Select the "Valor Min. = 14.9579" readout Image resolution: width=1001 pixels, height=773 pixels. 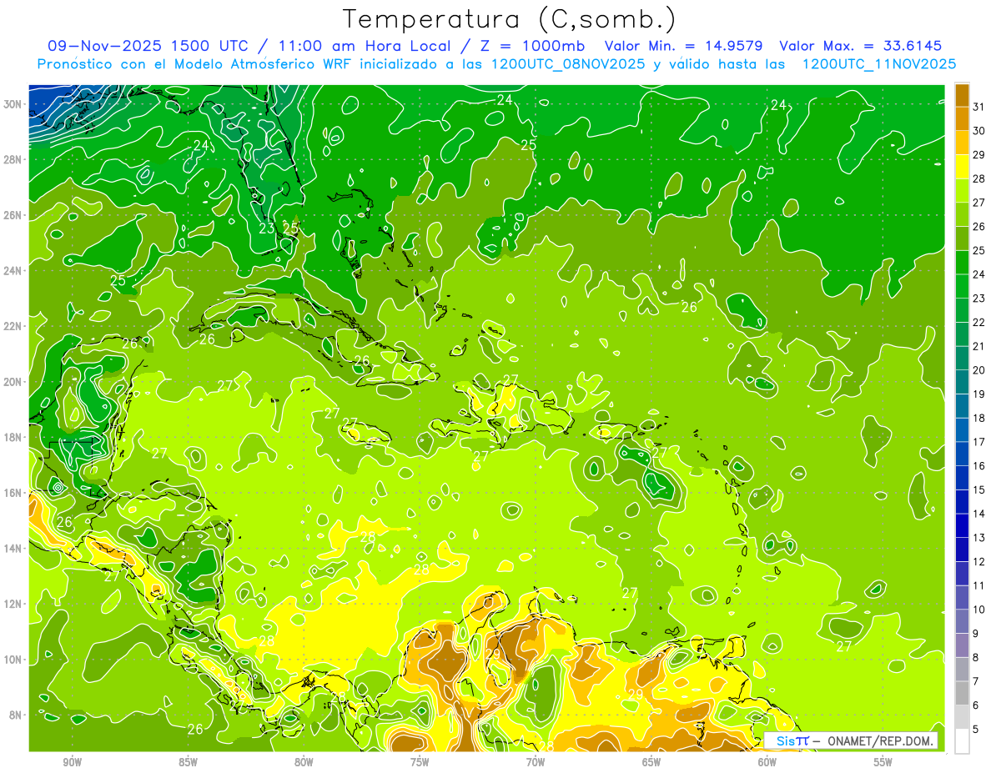coord(686,46)
